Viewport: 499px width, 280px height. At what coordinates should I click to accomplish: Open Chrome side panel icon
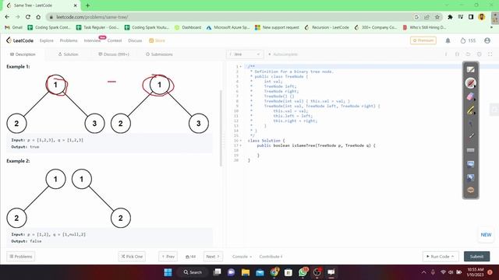[471, 17]
